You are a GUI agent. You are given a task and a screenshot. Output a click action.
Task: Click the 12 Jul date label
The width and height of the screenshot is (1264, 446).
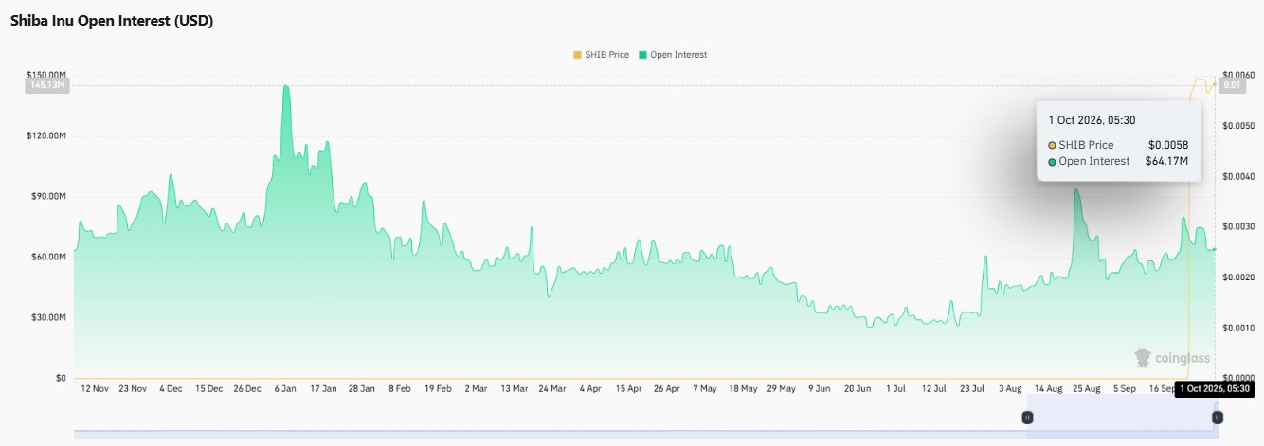click(932, 388)
